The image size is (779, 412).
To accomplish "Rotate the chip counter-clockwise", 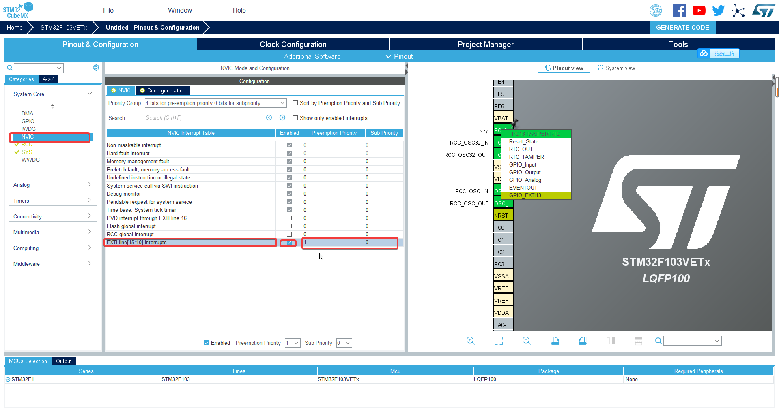I will (583, 341).
